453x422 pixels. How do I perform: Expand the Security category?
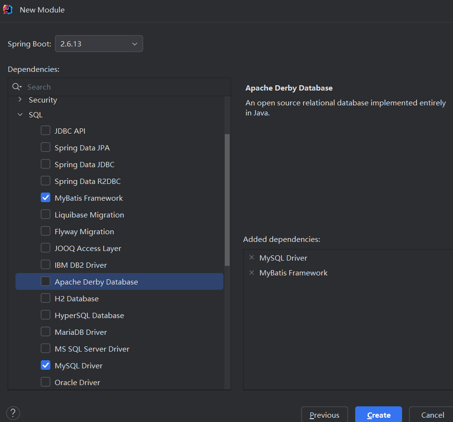coord(20,99)
